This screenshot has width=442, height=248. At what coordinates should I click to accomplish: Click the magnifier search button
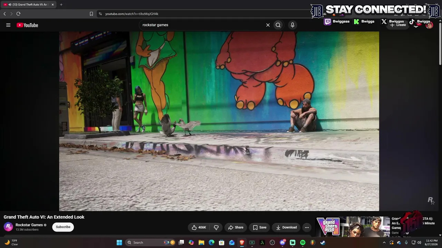pos(278,25)
